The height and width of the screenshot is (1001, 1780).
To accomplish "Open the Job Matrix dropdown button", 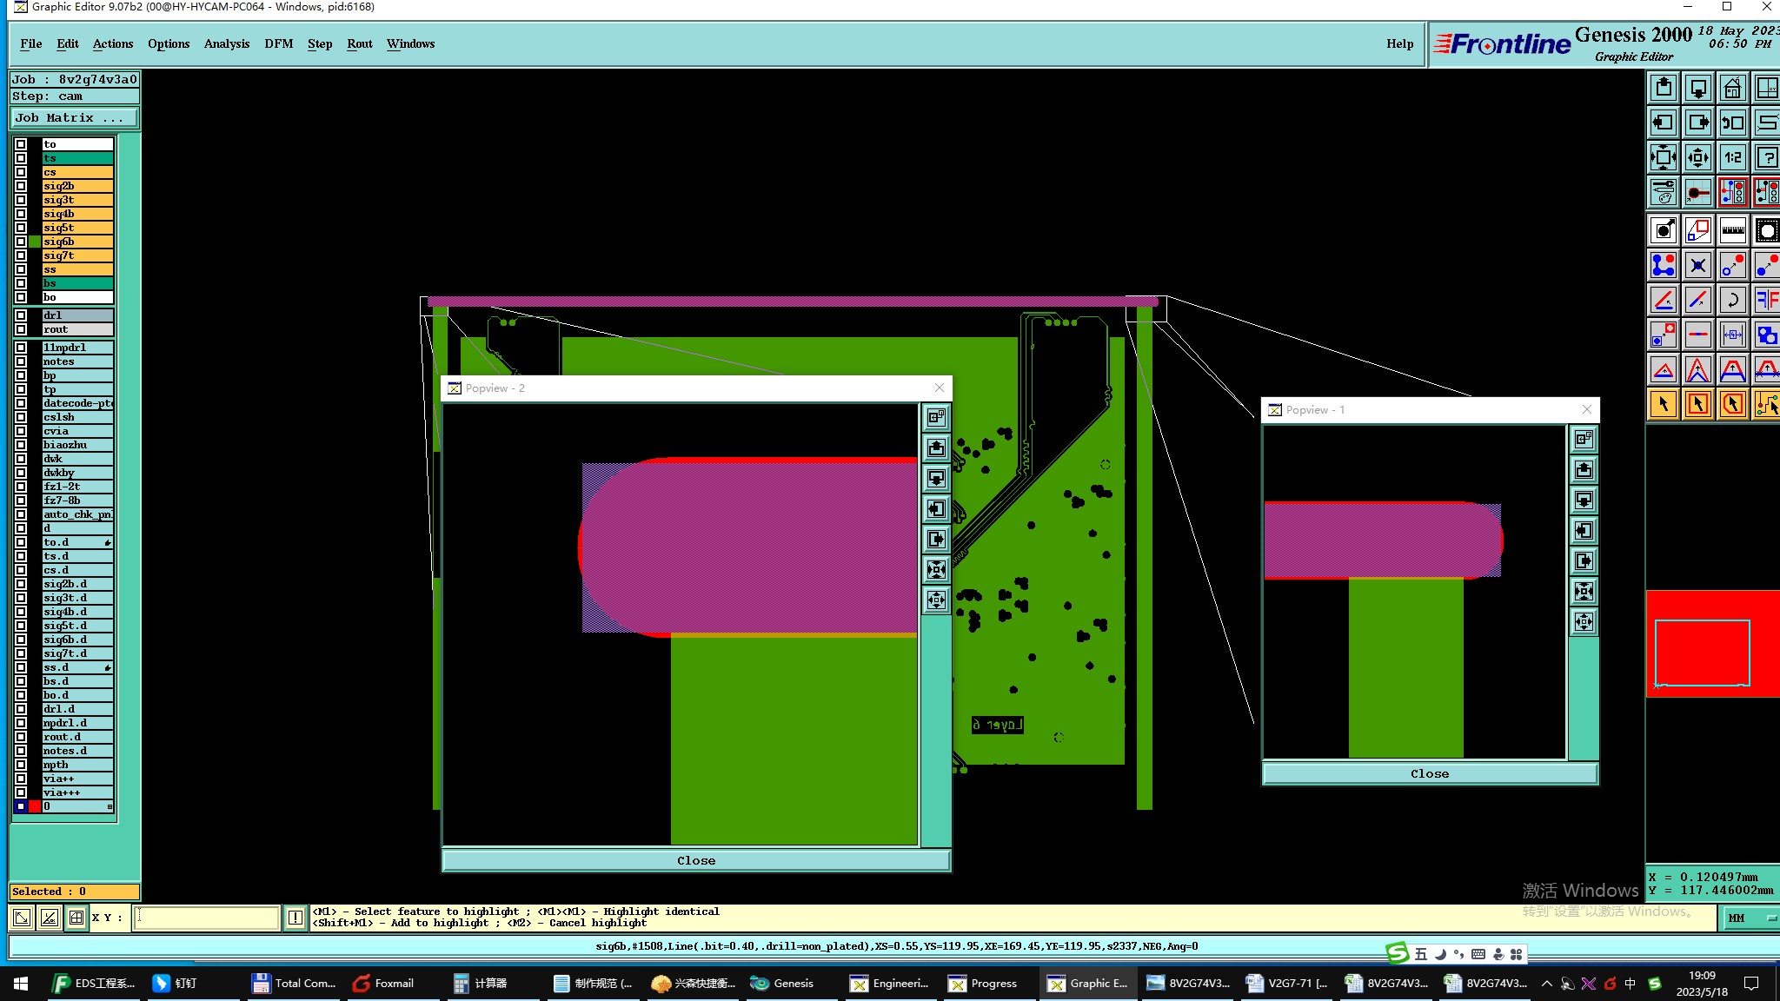I will point(74,118).
